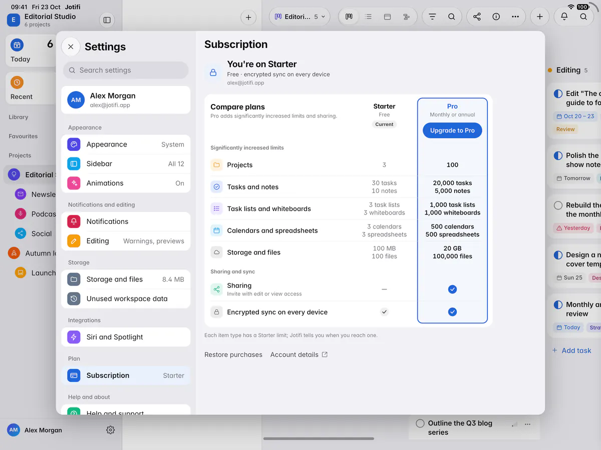This screenshot has width=601, height=450.
Task: Expand the Projects section header
Action: (20, 155)
